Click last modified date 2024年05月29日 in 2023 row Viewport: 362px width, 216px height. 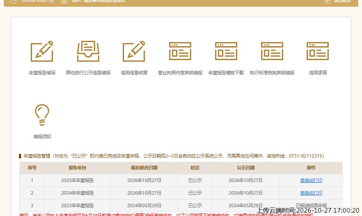(144, 205)
